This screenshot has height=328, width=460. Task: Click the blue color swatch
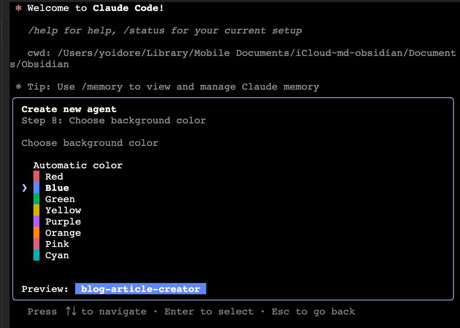[x=37, y=188]
